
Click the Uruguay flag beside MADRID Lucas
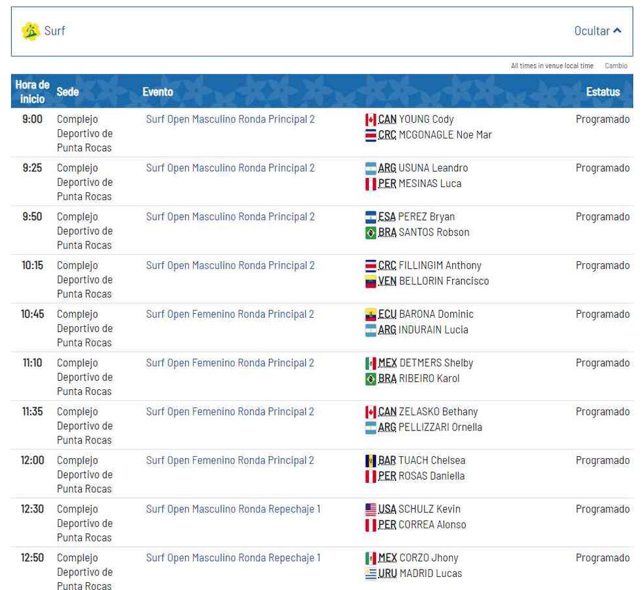coord(371,574)
